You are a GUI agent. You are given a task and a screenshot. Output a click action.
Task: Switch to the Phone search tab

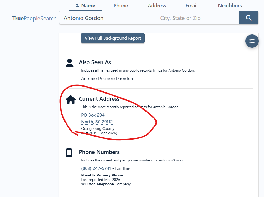121,6
